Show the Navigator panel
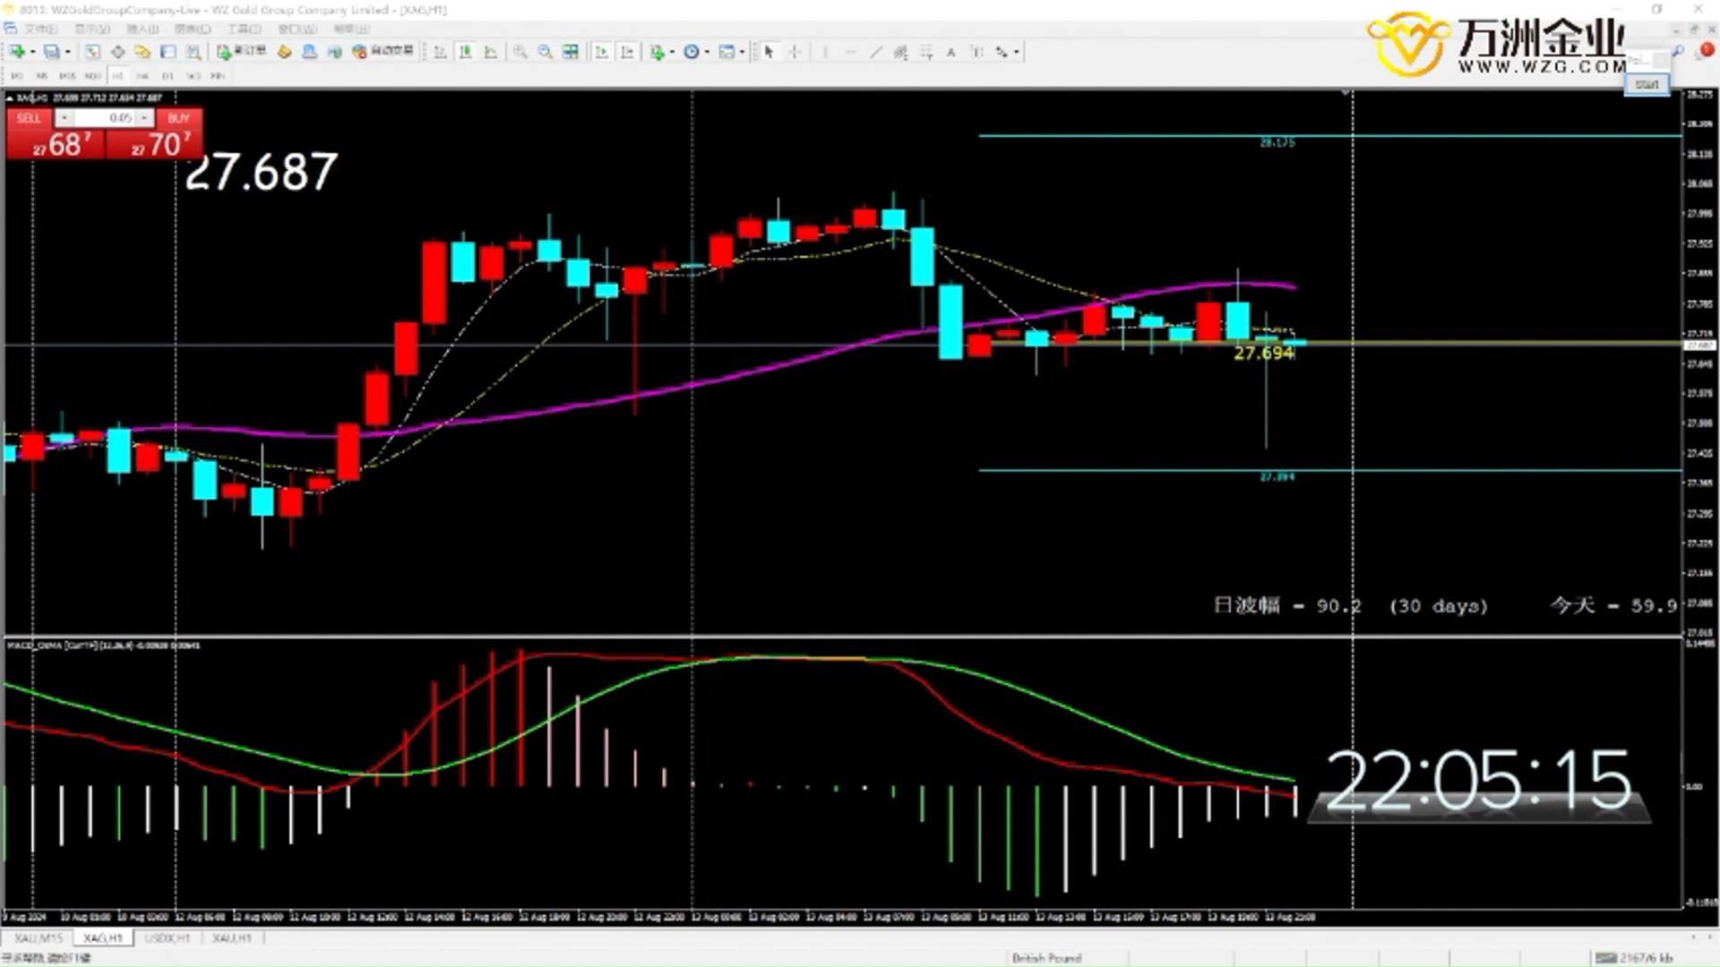The height and width of the screenshot is (967, 1720). pyautogui.click(x=142, y=52)
